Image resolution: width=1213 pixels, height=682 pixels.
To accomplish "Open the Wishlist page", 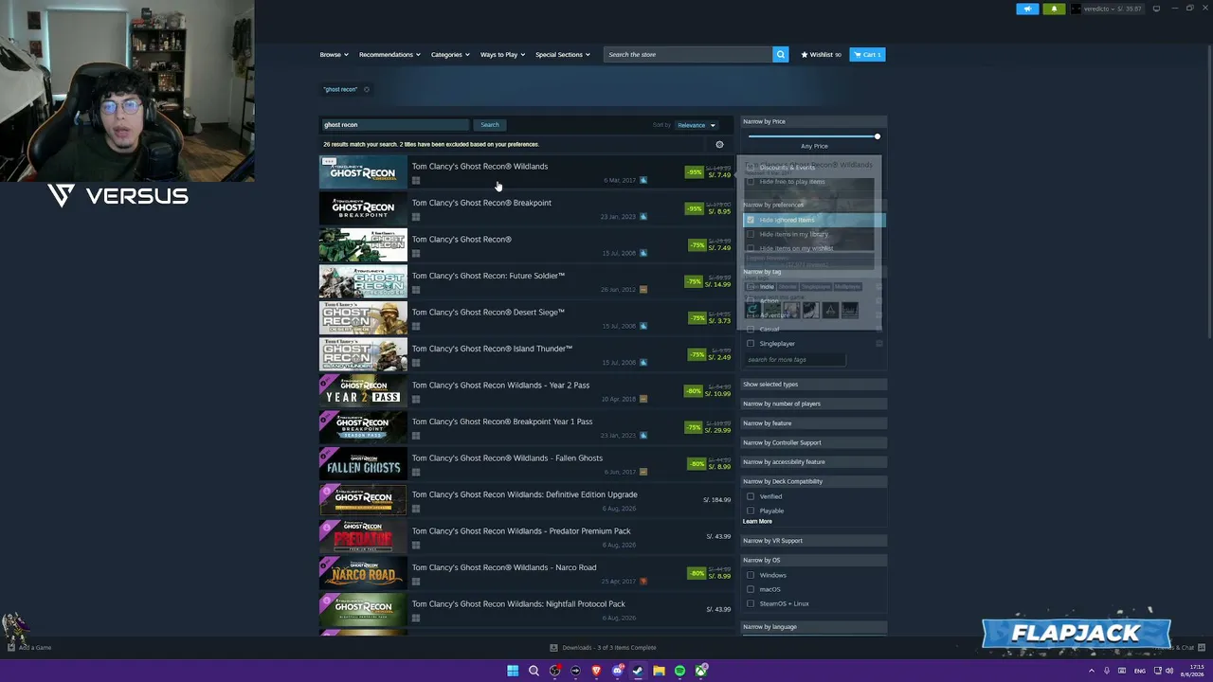I will [822, 54].
